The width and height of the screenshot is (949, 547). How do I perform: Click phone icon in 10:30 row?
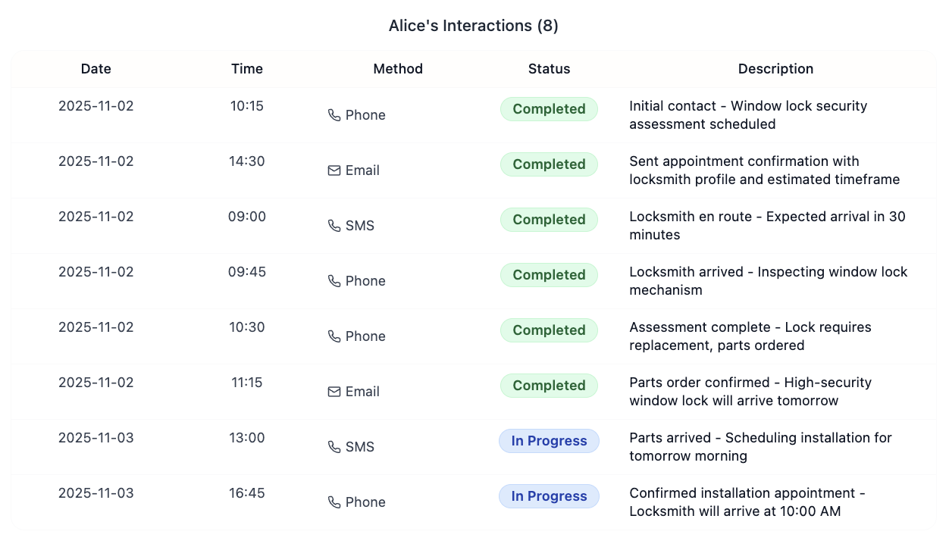pyautogui.click(x=334, y=336)
